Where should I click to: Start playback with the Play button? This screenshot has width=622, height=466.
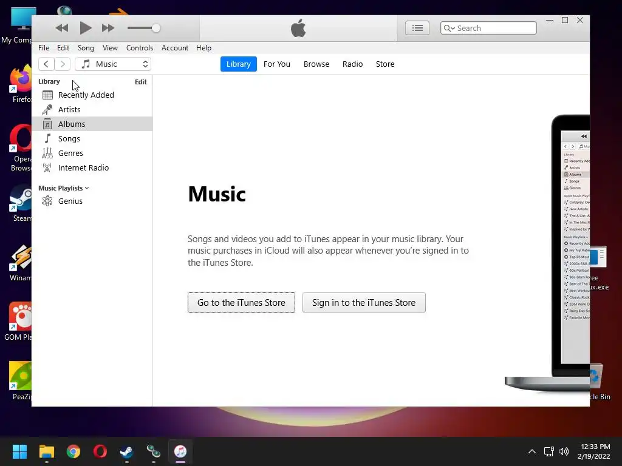85,28
